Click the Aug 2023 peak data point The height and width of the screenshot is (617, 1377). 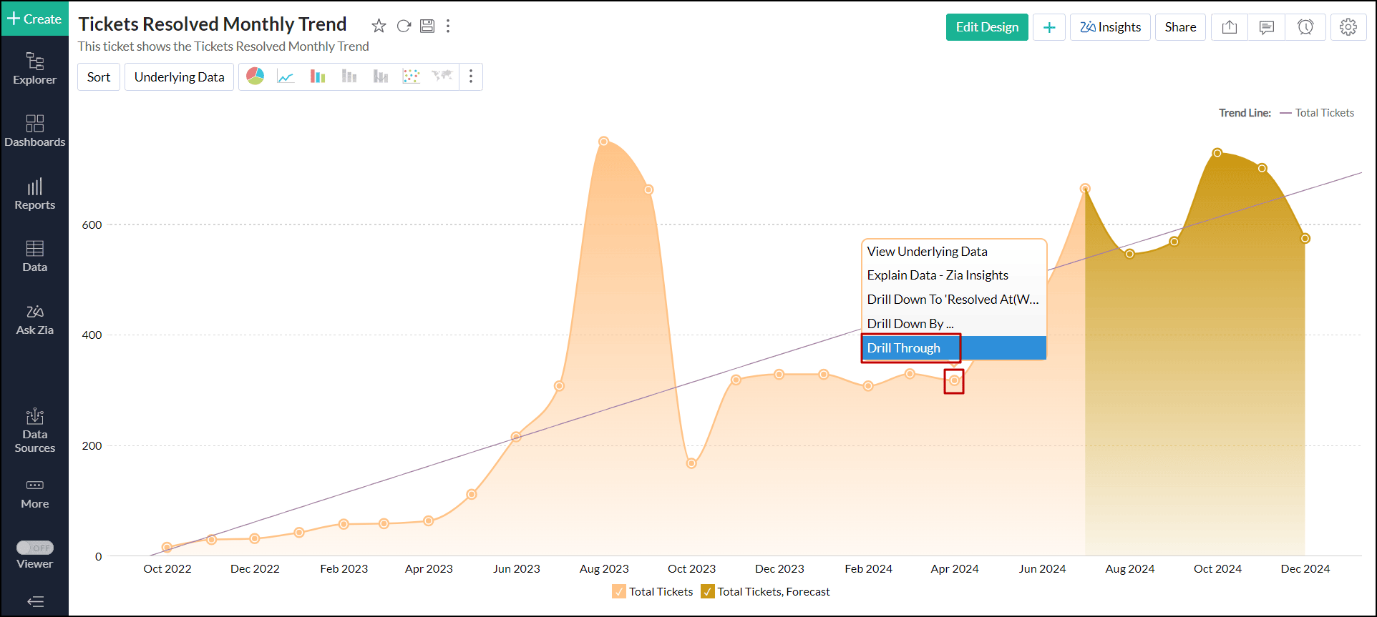click(603, 142)
